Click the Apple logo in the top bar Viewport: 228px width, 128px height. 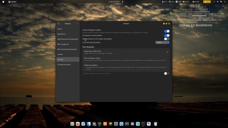[3, 2]
